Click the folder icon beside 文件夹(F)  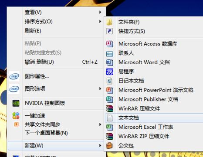click(109, 22)
